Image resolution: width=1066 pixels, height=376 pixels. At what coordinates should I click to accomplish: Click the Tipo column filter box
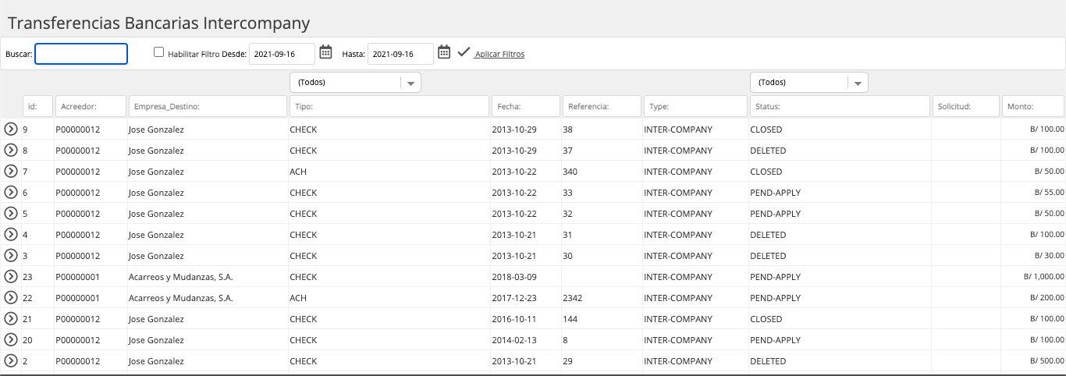coord(389,106)
